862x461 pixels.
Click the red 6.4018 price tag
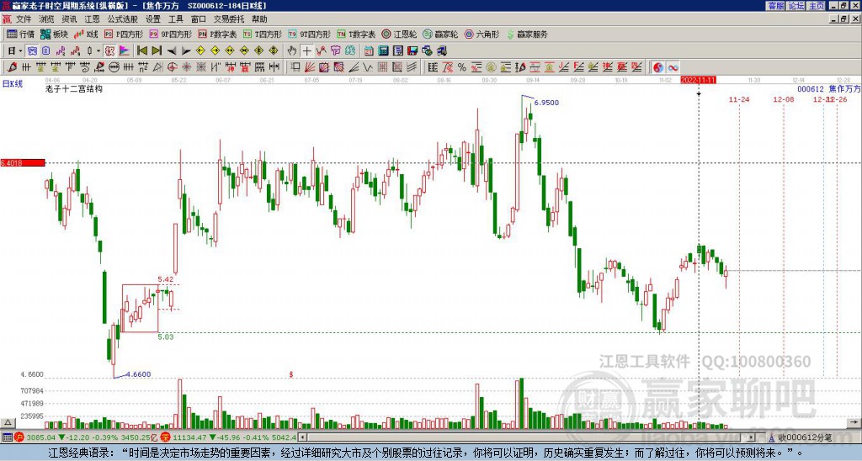pyautogui.click(x=23, y=162)
